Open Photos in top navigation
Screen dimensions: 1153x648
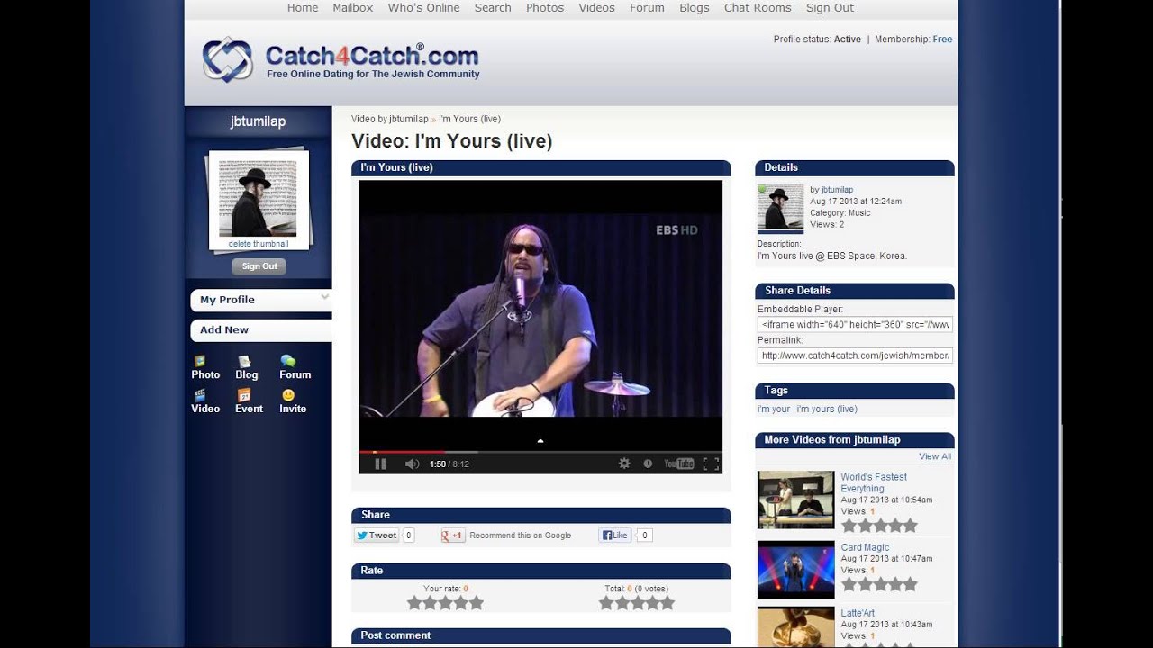point(545,8)
